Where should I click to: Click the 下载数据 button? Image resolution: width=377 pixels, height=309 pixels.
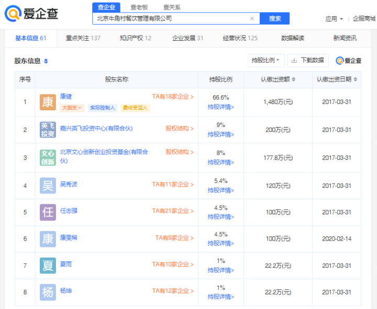click(x=308, y=60)
